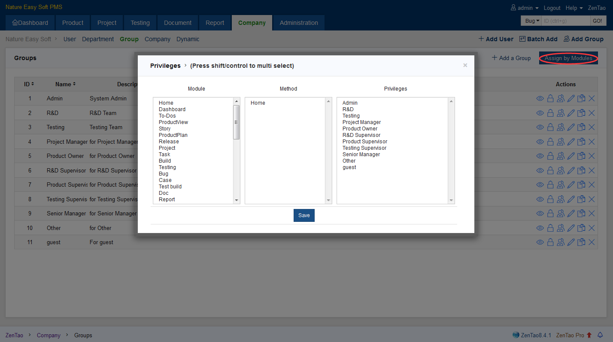The image size is (613, 342).
Task: Click the notification bell icon in footer
Action: point(600,335)
